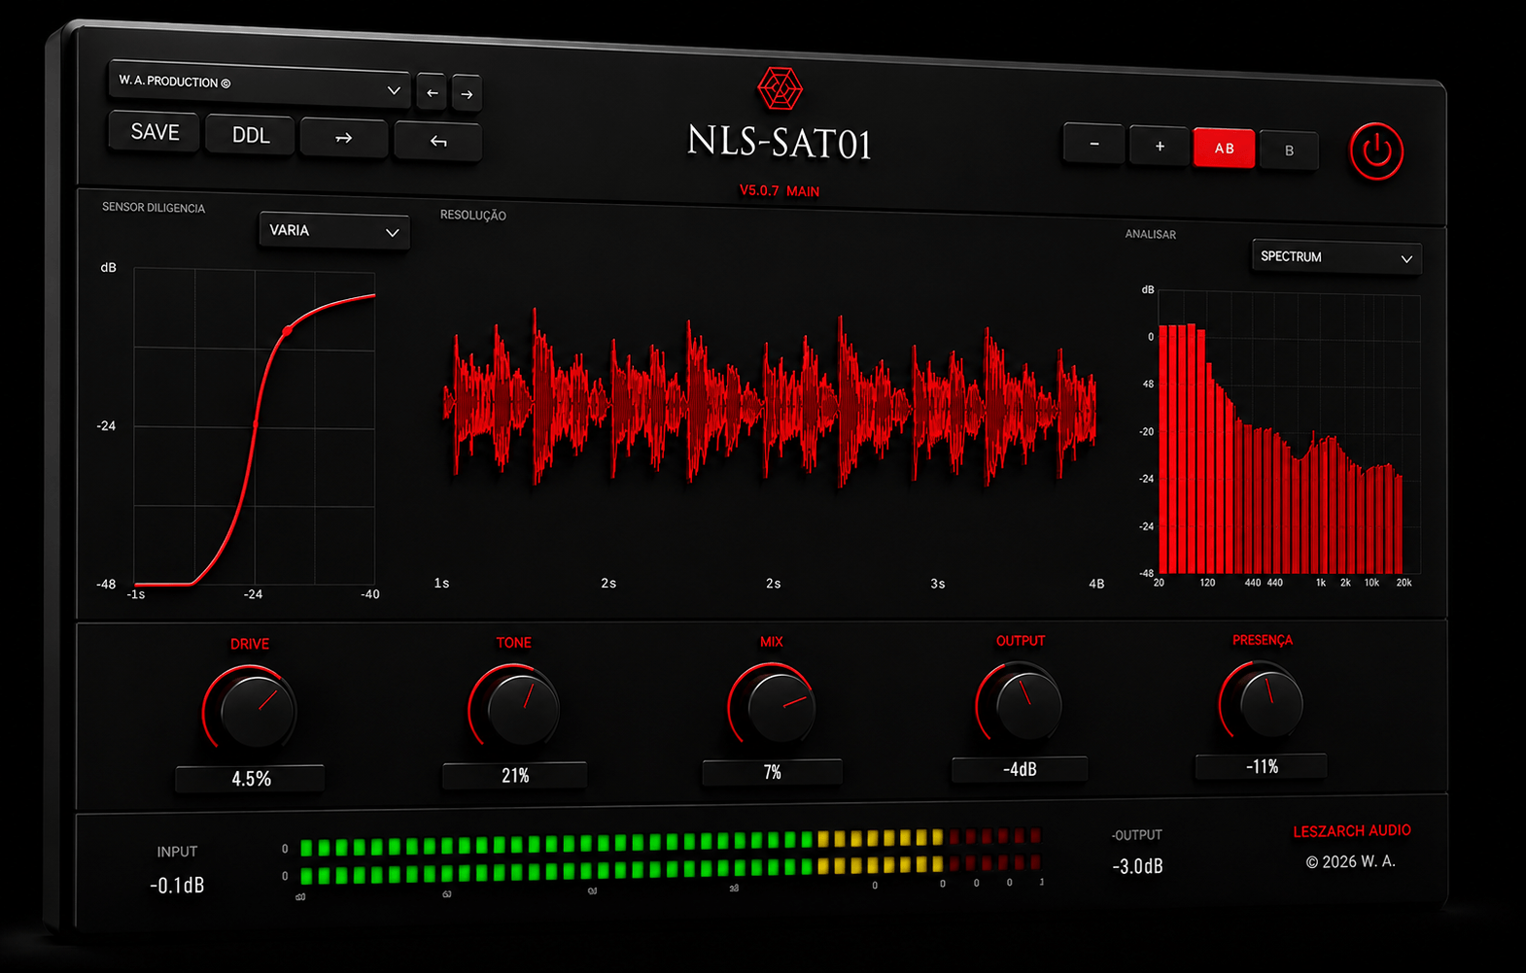Click the ANALISAR label
The width and height of the screenshot is (1526, 973).
pyautogui.click(x=1150, y=234)
